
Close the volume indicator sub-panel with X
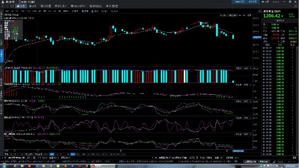click(x=251, y=68)
